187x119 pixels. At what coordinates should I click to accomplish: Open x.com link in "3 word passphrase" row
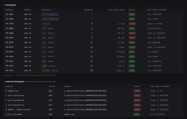point(85,105)
